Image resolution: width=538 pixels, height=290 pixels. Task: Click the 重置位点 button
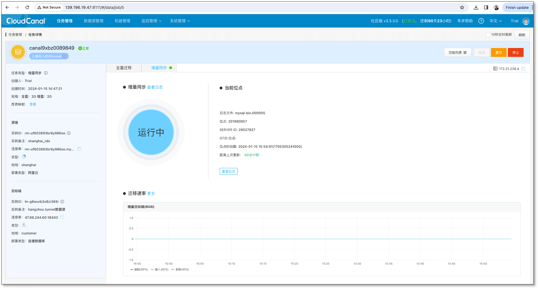pos(228,171)
